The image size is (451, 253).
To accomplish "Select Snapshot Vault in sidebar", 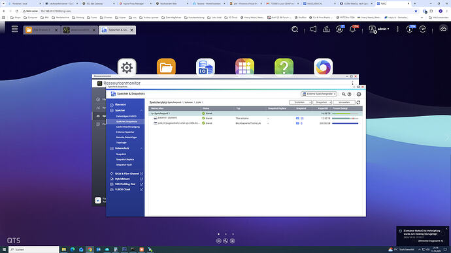I will point(124,165).
